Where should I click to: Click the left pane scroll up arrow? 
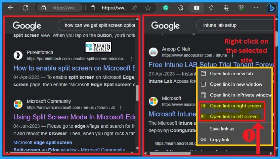[137, 19]
